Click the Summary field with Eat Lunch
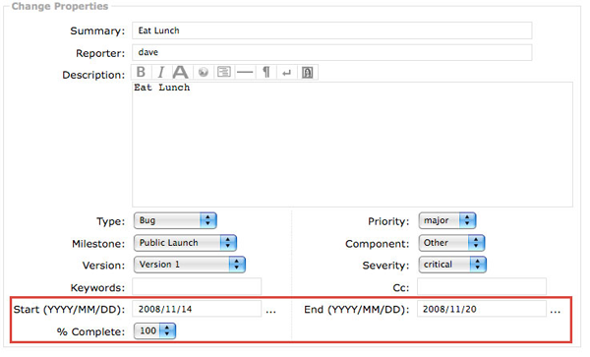Image resolution: width=590 pixels, height=357 pixels. 332,30
